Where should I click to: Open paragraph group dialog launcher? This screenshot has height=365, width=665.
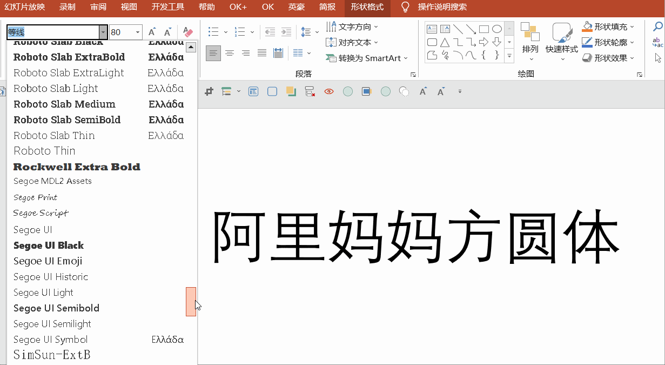tap(413, 75)
